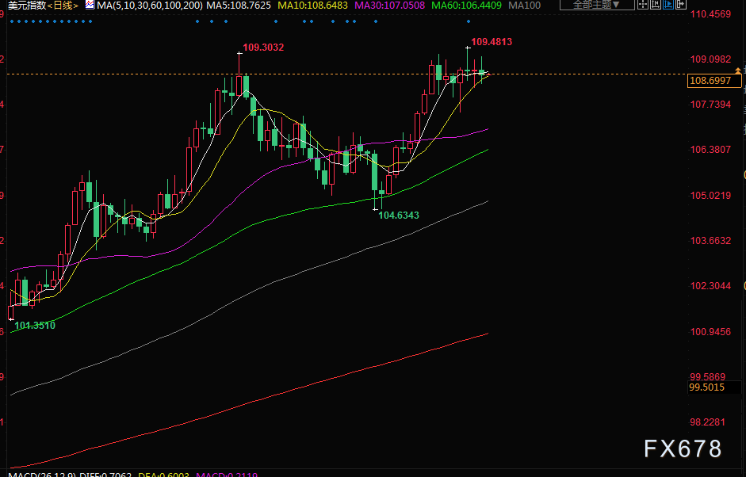This screenshot has height=477, width=746.
Task: Select the MA10:108.6483 yellow legend entry
Action: [312, 5]
